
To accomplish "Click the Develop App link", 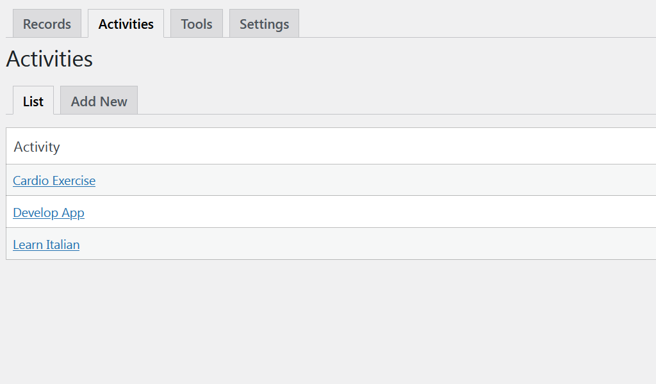I will point(49,212).
